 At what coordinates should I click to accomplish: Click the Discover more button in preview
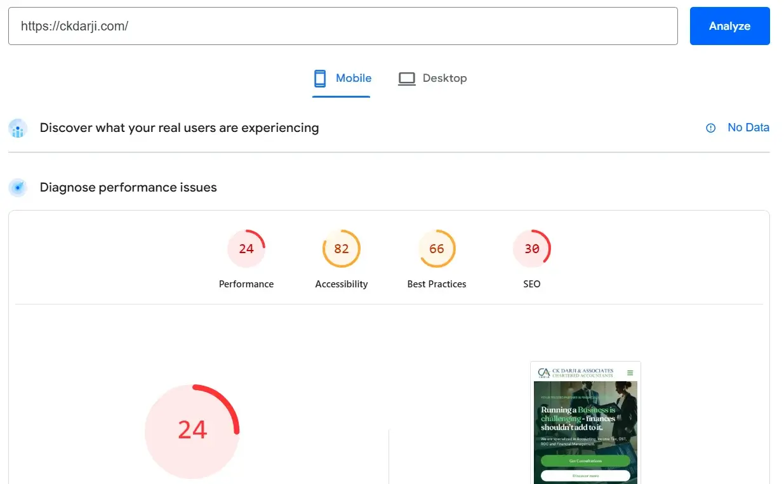point(585,476)
